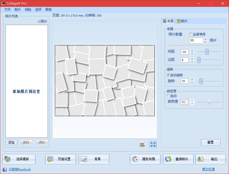The image size is (229, 174).
Task: Open the 帮助 menu
Action: click(49, 9)
